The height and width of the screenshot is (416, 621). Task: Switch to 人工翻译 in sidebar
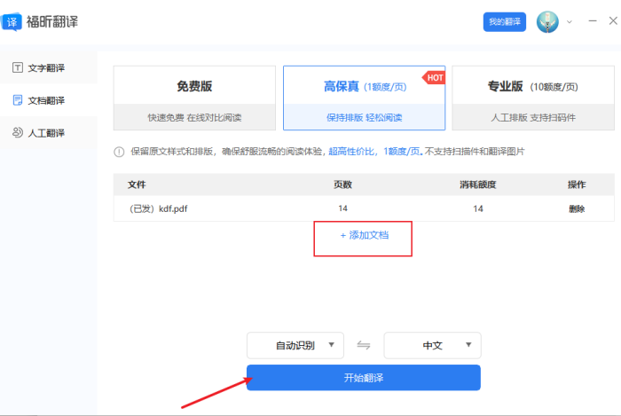[46, 133]
